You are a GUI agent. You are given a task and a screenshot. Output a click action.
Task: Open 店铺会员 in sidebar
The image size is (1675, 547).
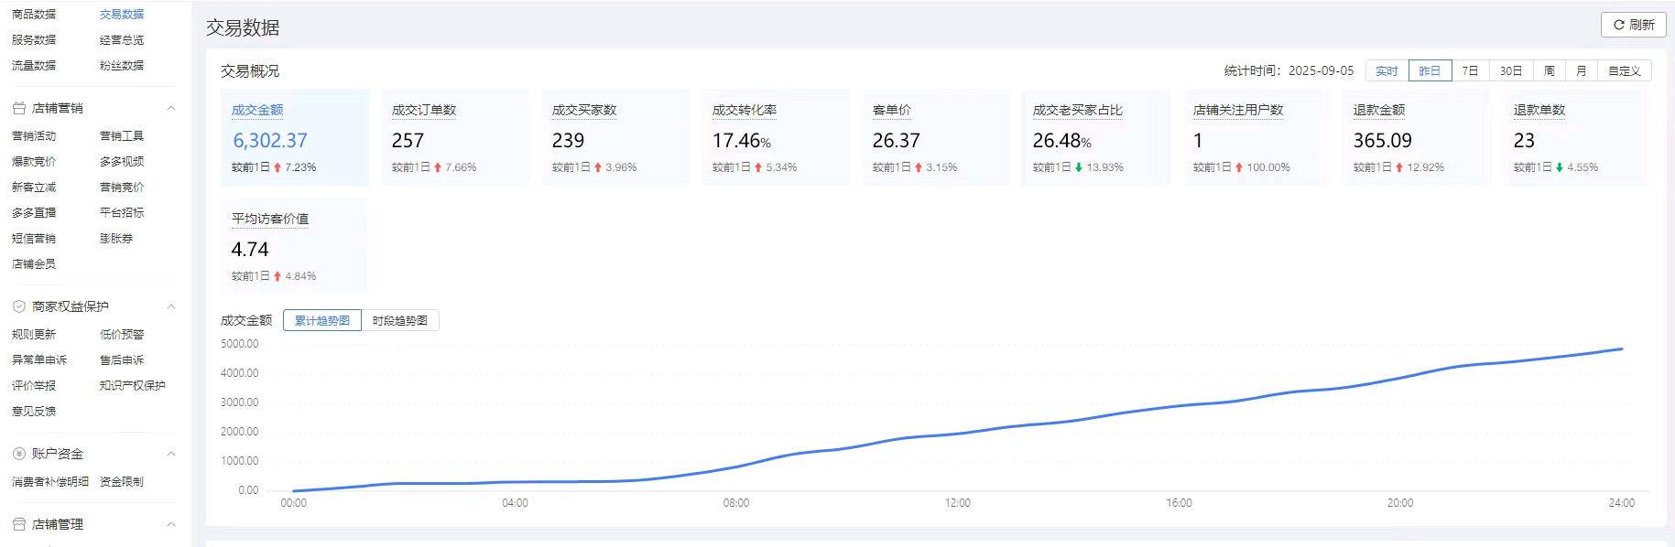point(34,263)
